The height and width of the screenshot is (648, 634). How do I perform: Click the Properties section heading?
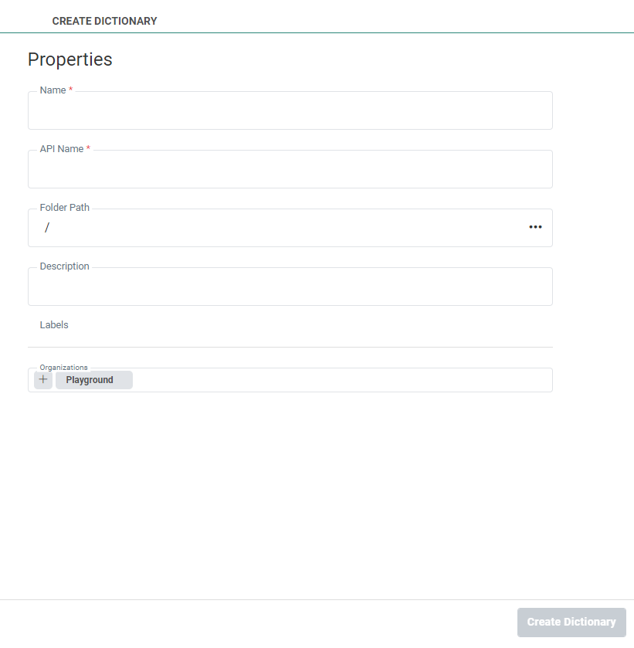[x=70, y=59]
